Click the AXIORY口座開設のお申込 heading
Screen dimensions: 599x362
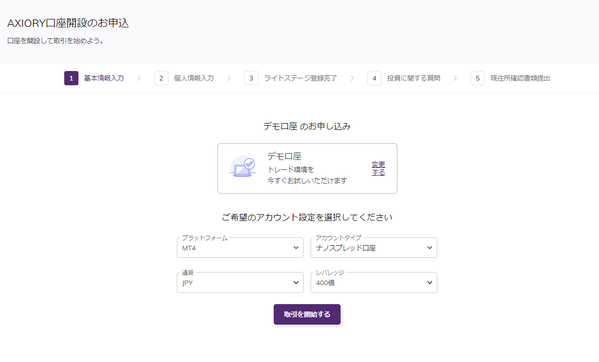[68, 23]
